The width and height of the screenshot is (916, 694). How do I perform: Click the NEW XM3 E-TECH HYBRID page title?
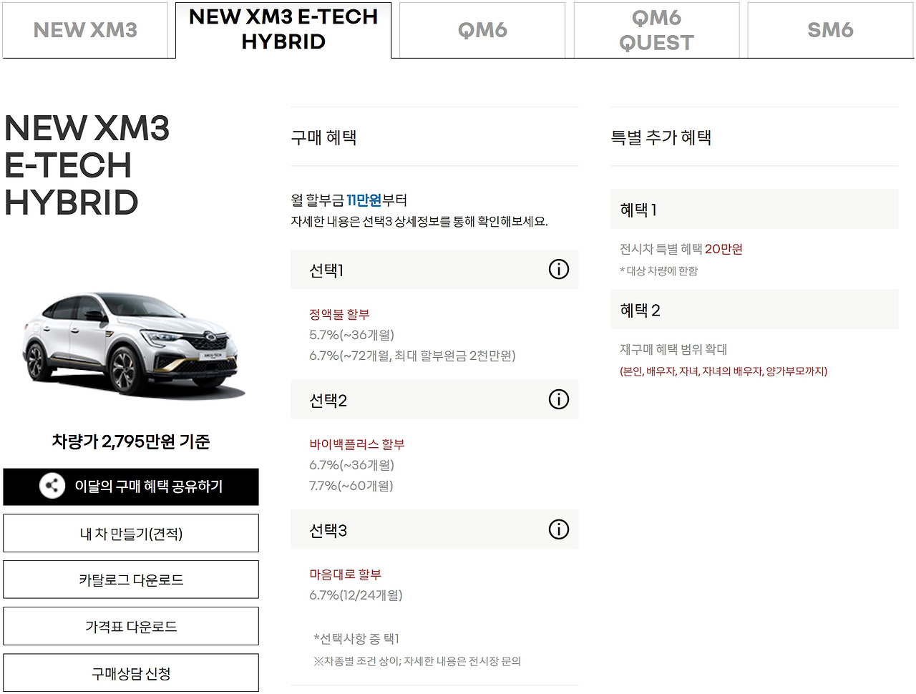87,165
